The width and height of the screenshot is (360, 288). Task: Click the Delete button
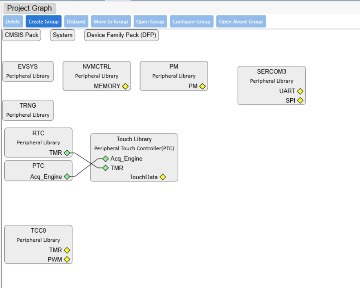pos(13,21)
